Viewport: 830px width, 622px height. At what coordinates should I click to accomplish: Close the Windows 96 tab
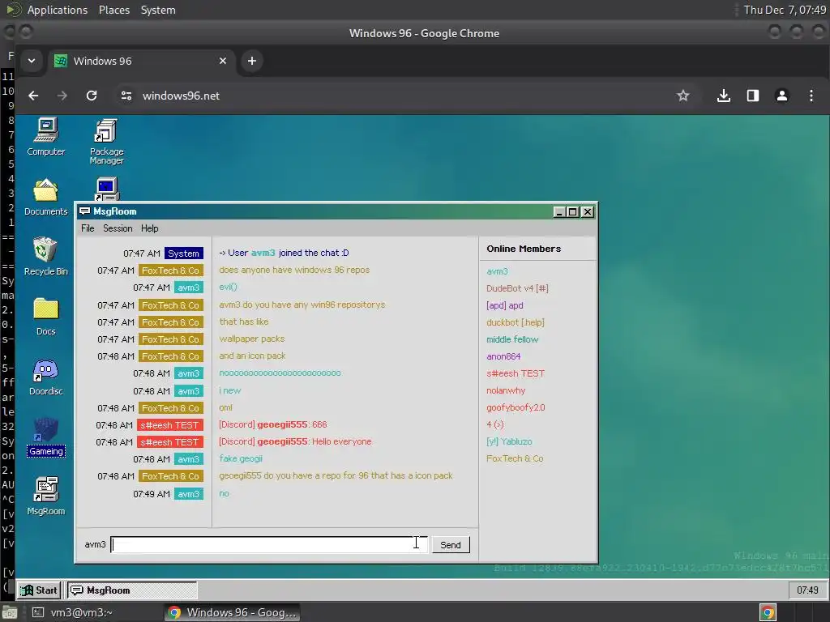223,61
